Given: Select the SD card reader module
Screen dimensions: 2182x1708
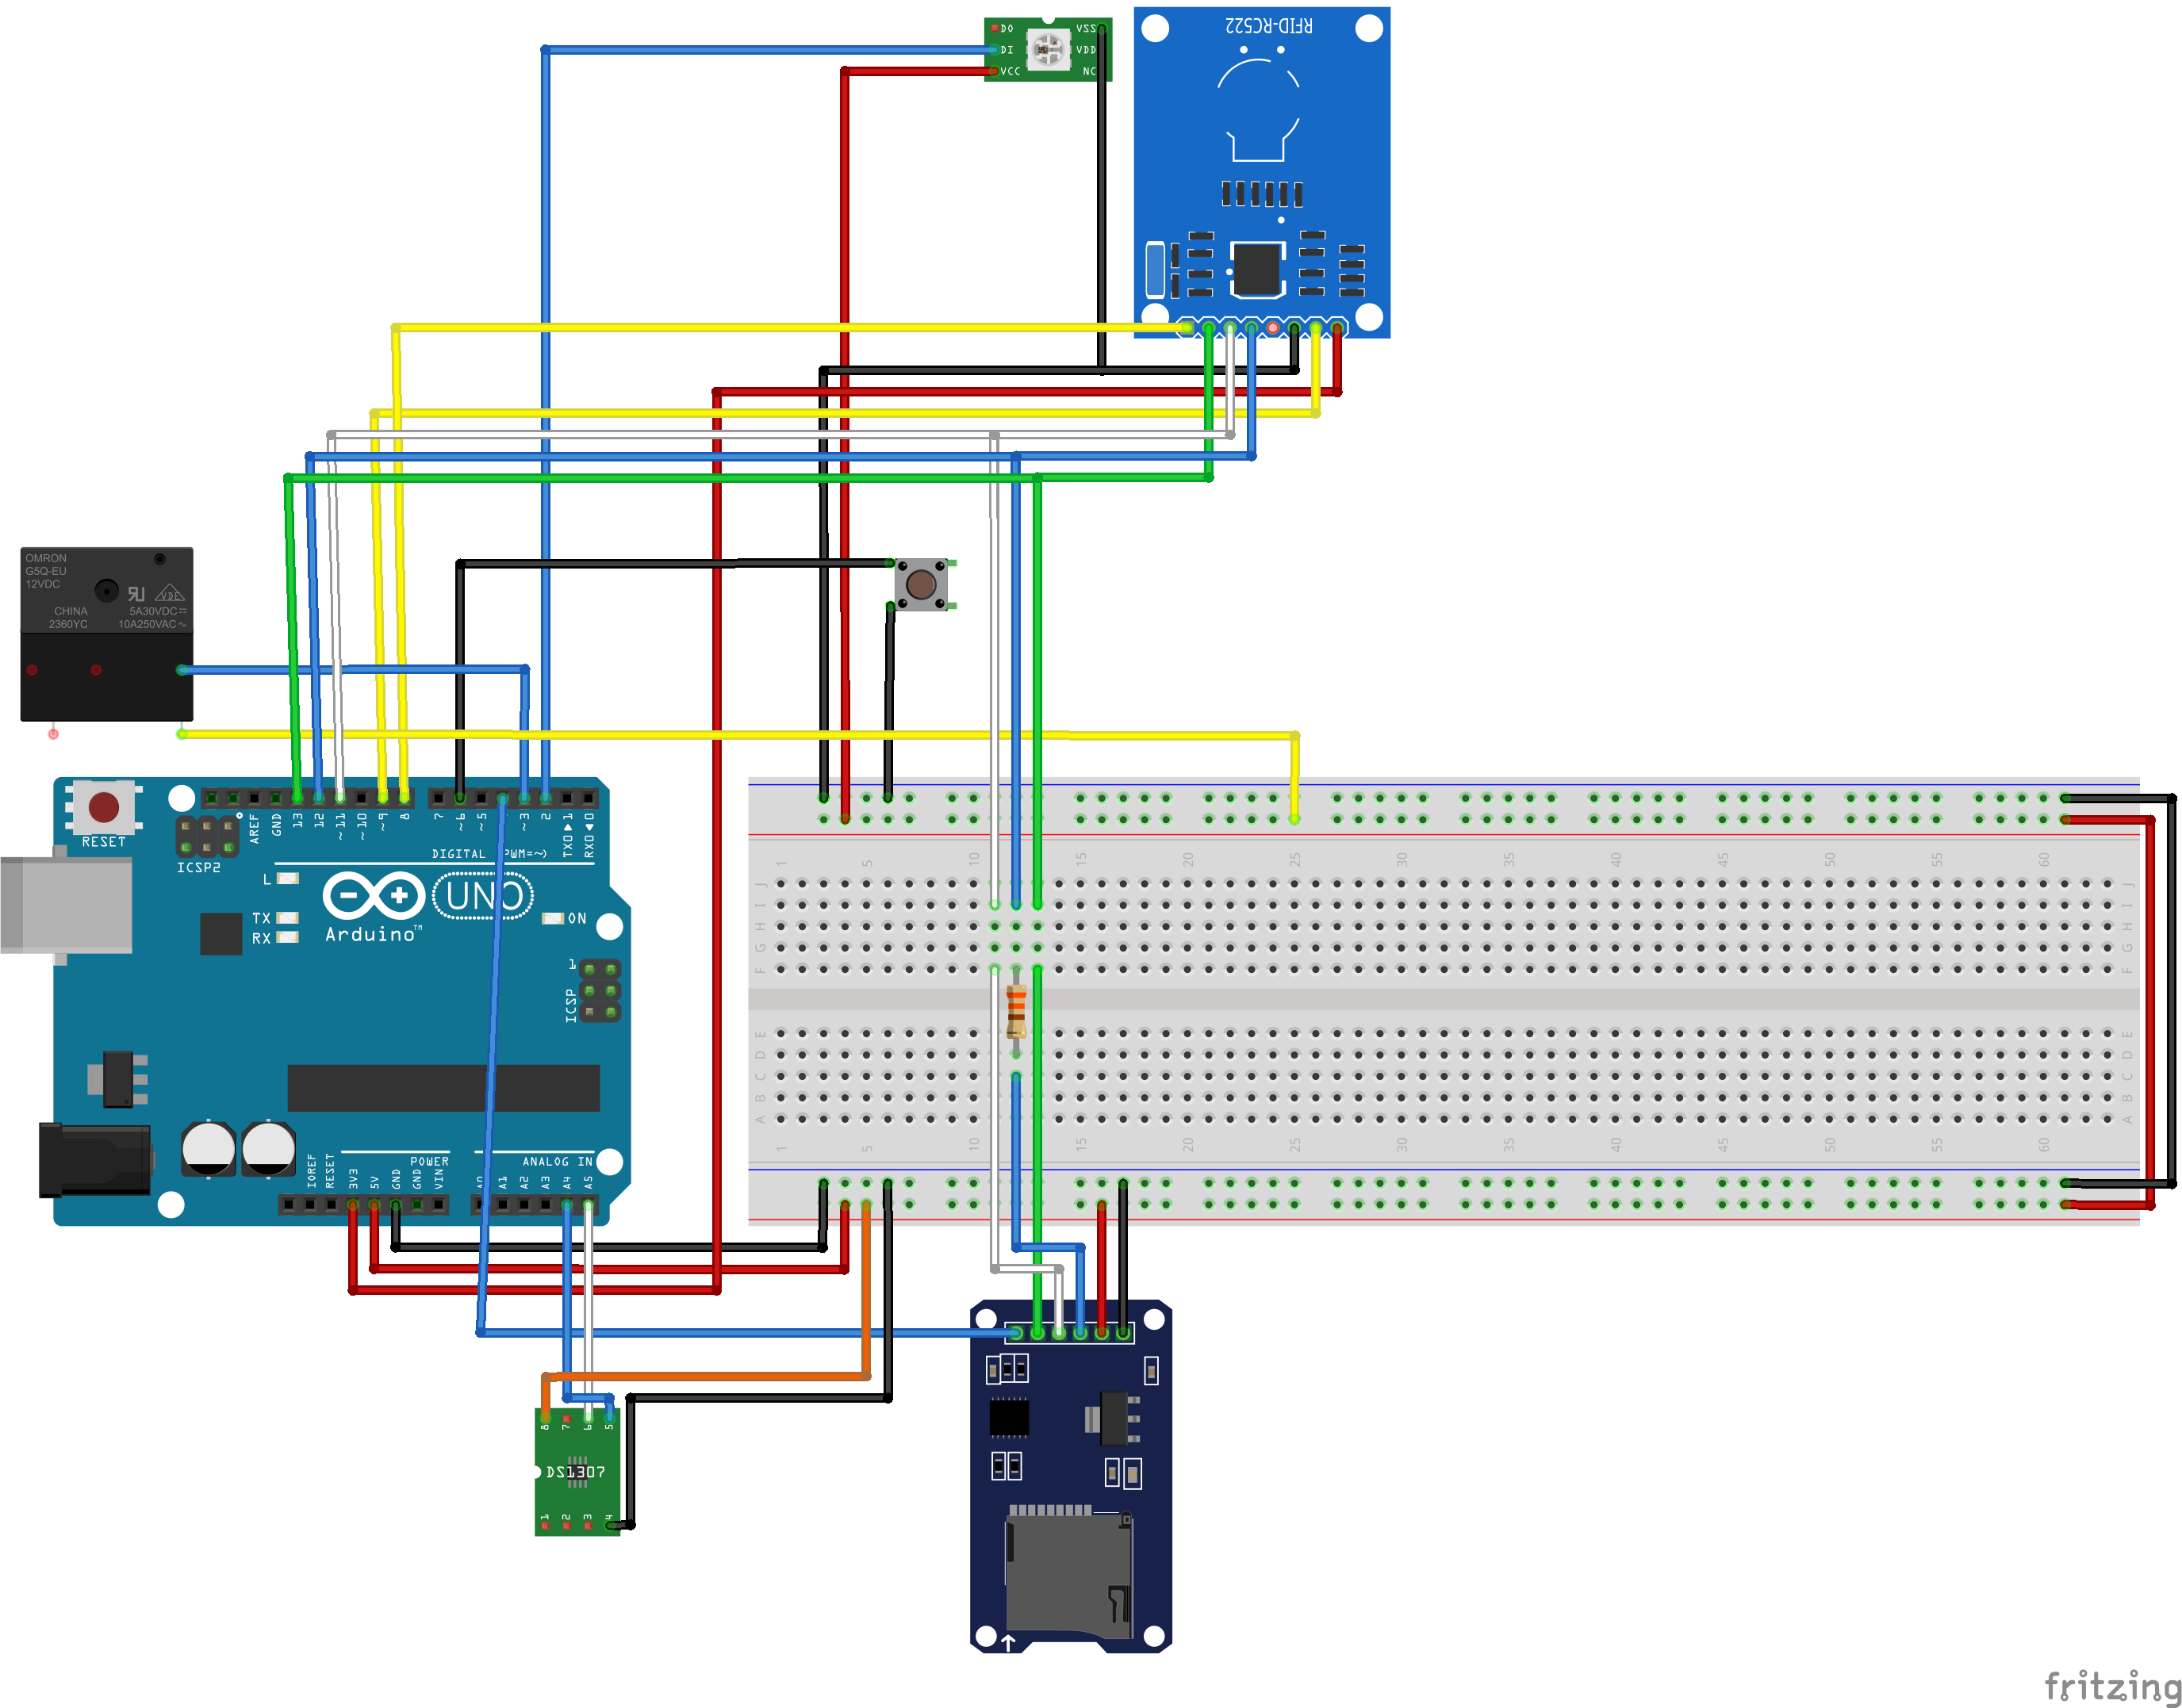Looking at the screenshot, I should pos(1070,1475).
